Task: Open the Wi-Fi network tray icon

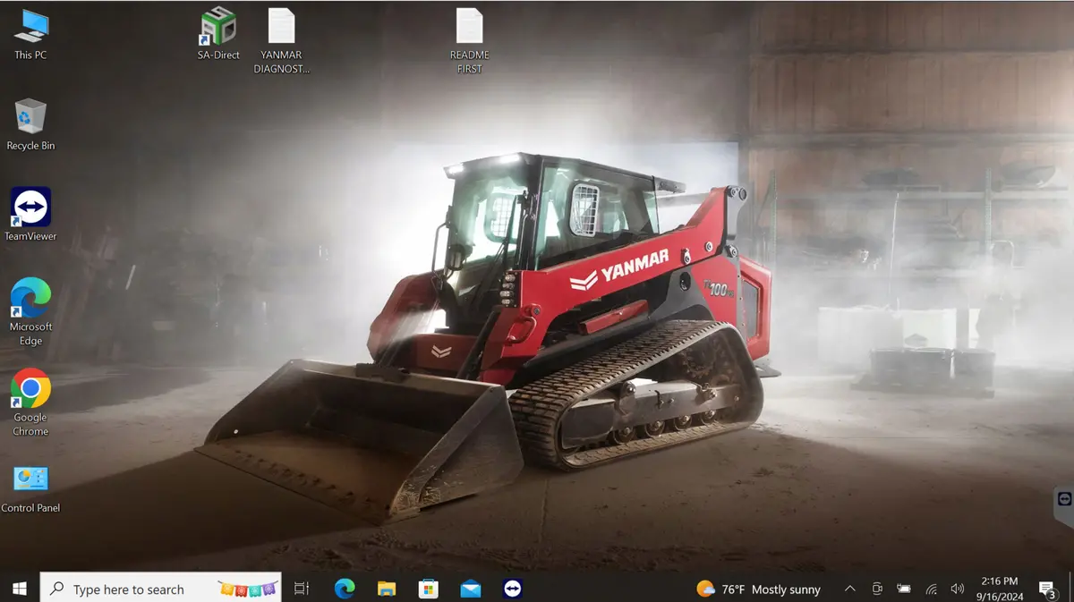Action: [931, 589]
